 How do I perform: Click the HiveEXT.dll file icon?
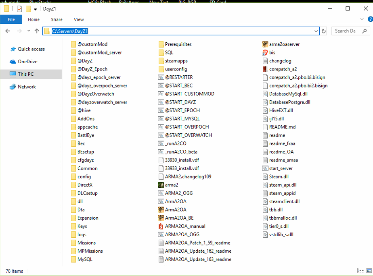tap(265, 110)
